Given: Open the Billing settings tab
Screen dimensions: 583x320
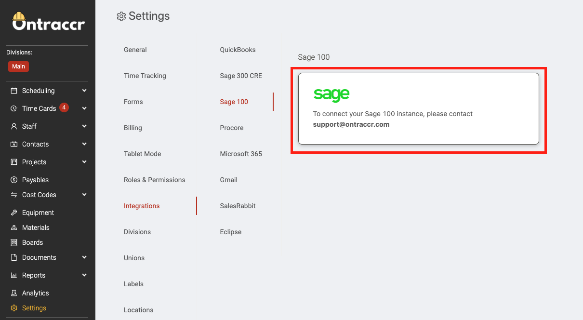Looking at the screenshot, I should click(133, 128).
